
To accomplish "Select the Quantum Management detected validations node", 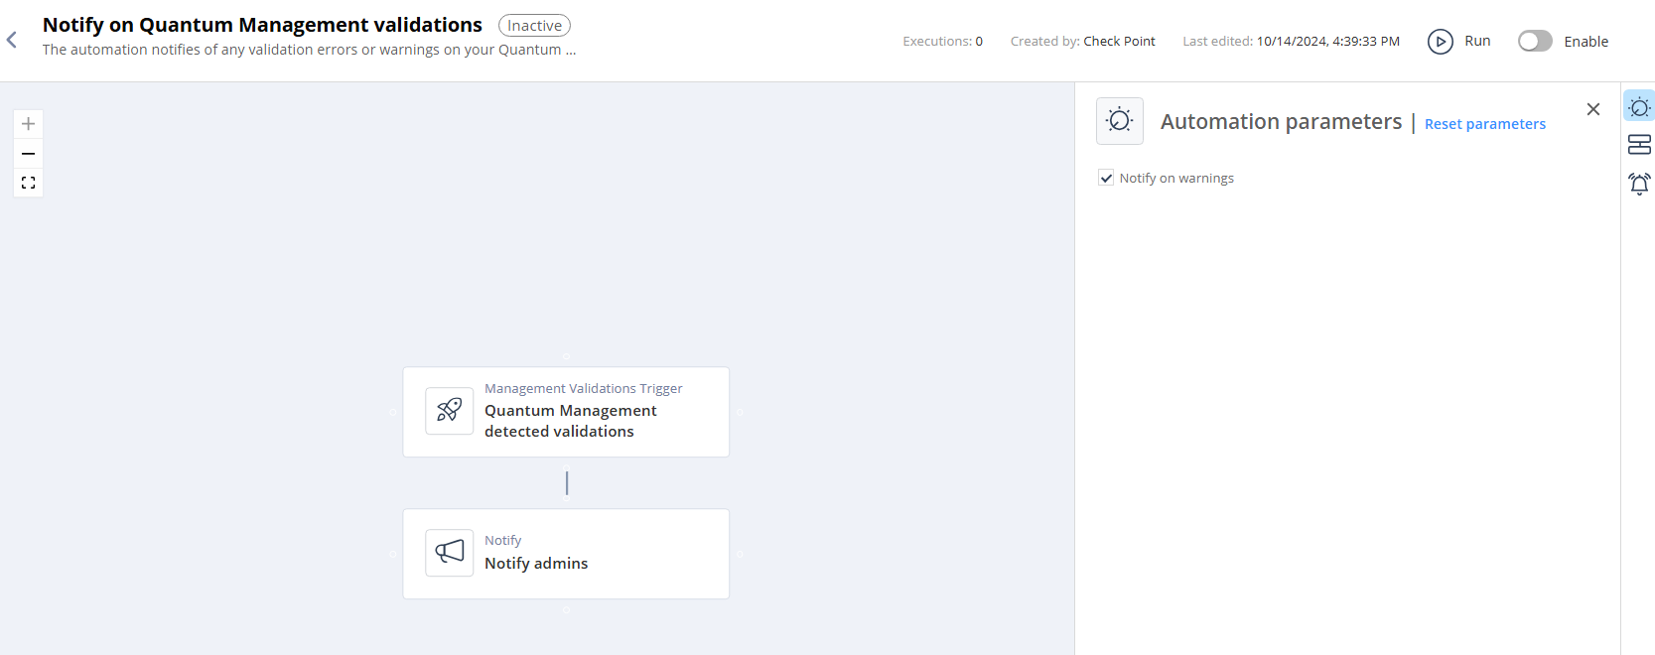I will (566, 412).
